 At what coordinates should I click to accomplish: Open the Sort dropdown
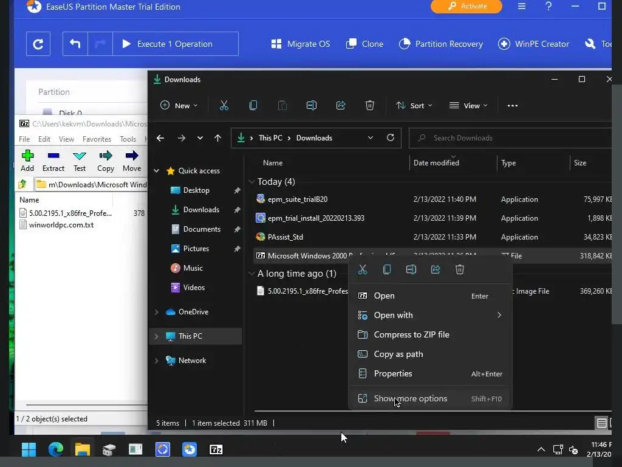click(414, 105)
